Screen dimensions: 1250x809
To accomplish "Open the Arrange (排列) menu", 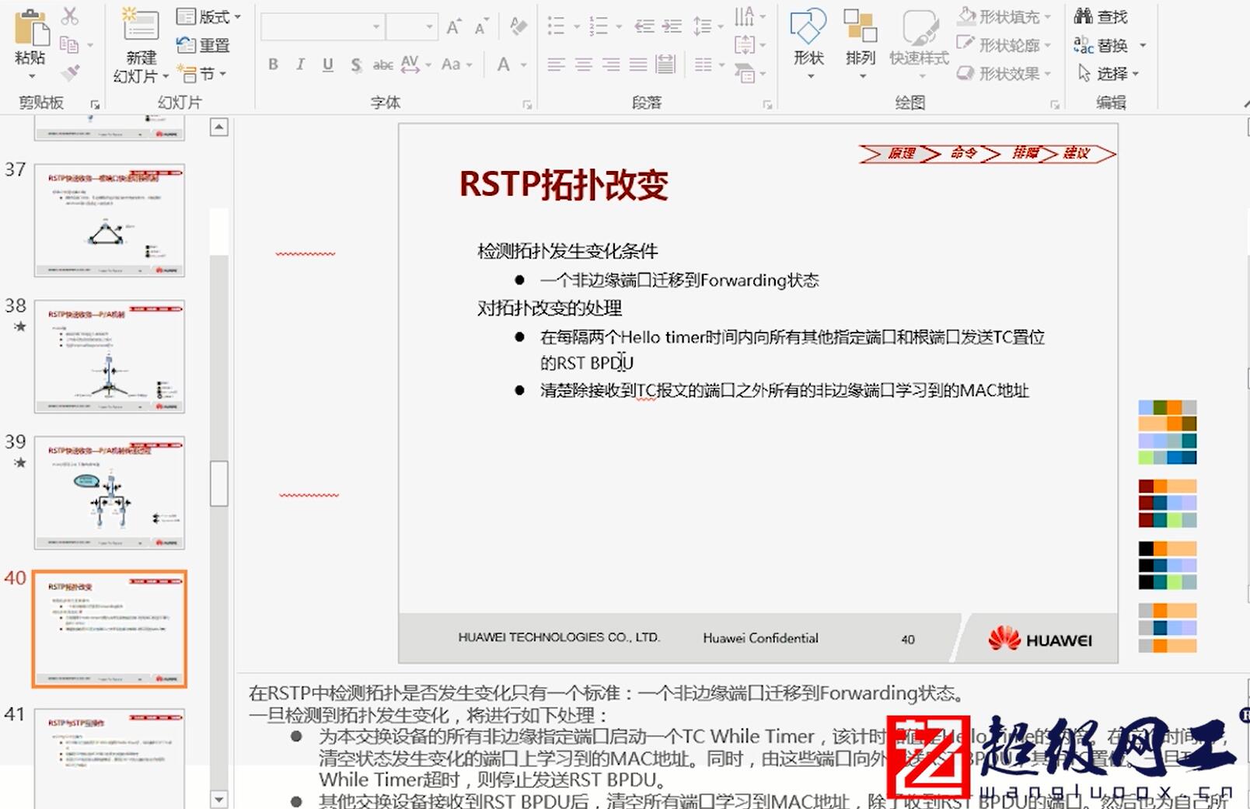I will pyautogui.click(x=861, y=43).
